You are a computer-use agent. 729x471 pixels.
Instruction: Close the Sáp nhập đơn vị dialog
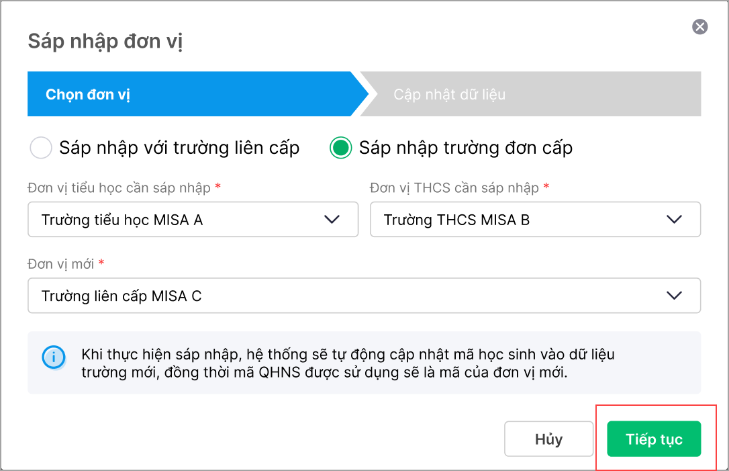point(699,27)
